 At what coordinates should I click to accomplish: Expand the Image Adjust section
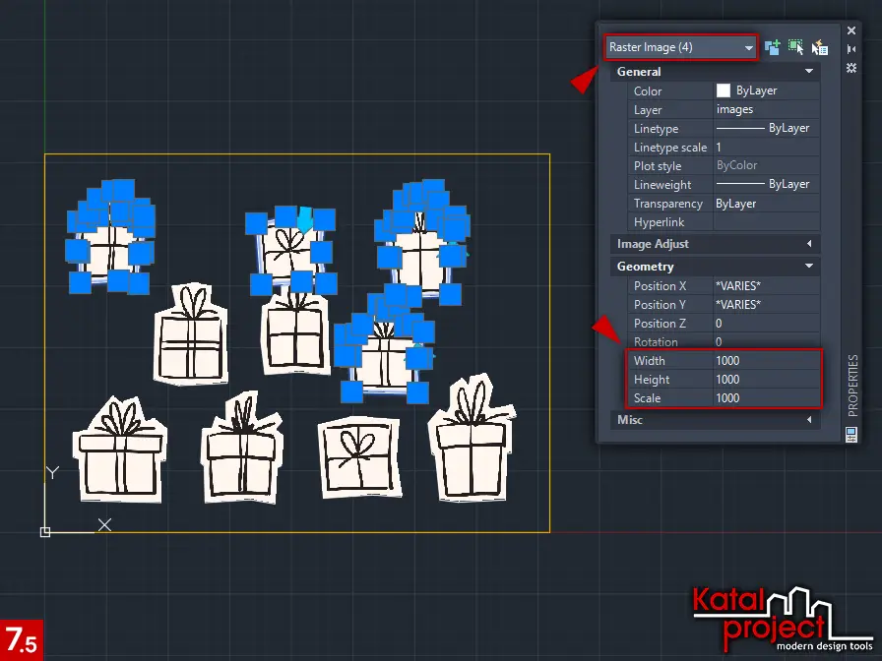pos(809,244)
